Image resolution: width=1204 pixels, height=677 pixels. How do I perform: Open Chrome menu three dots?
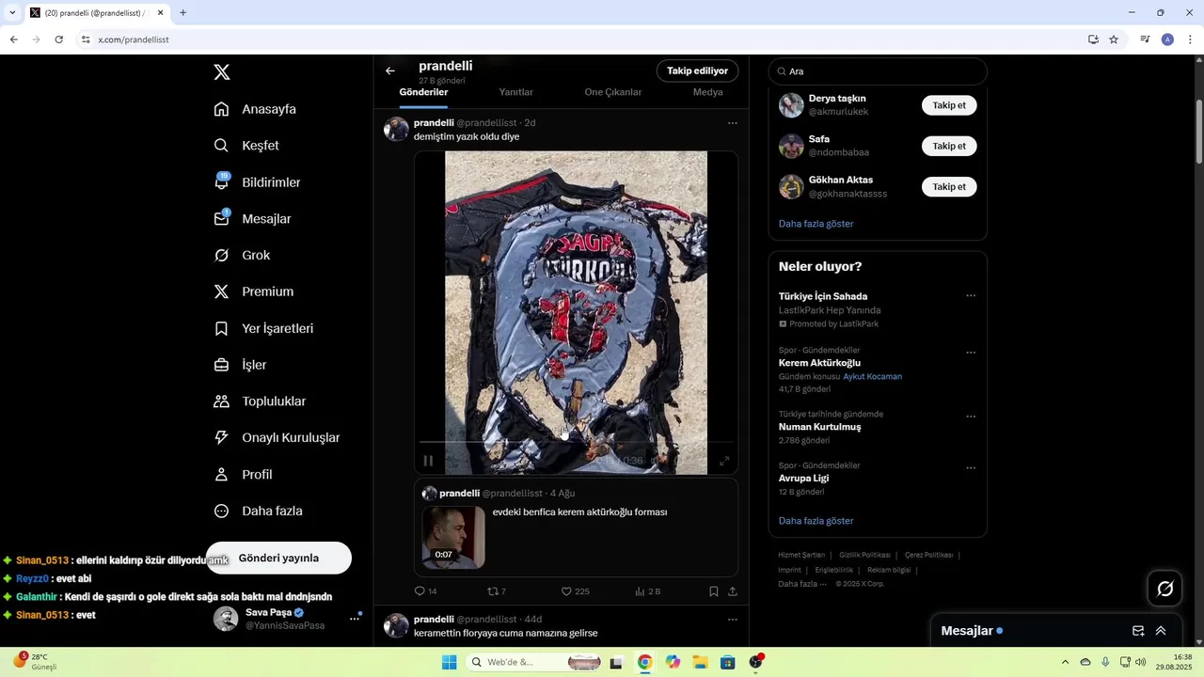(1191, 39)
